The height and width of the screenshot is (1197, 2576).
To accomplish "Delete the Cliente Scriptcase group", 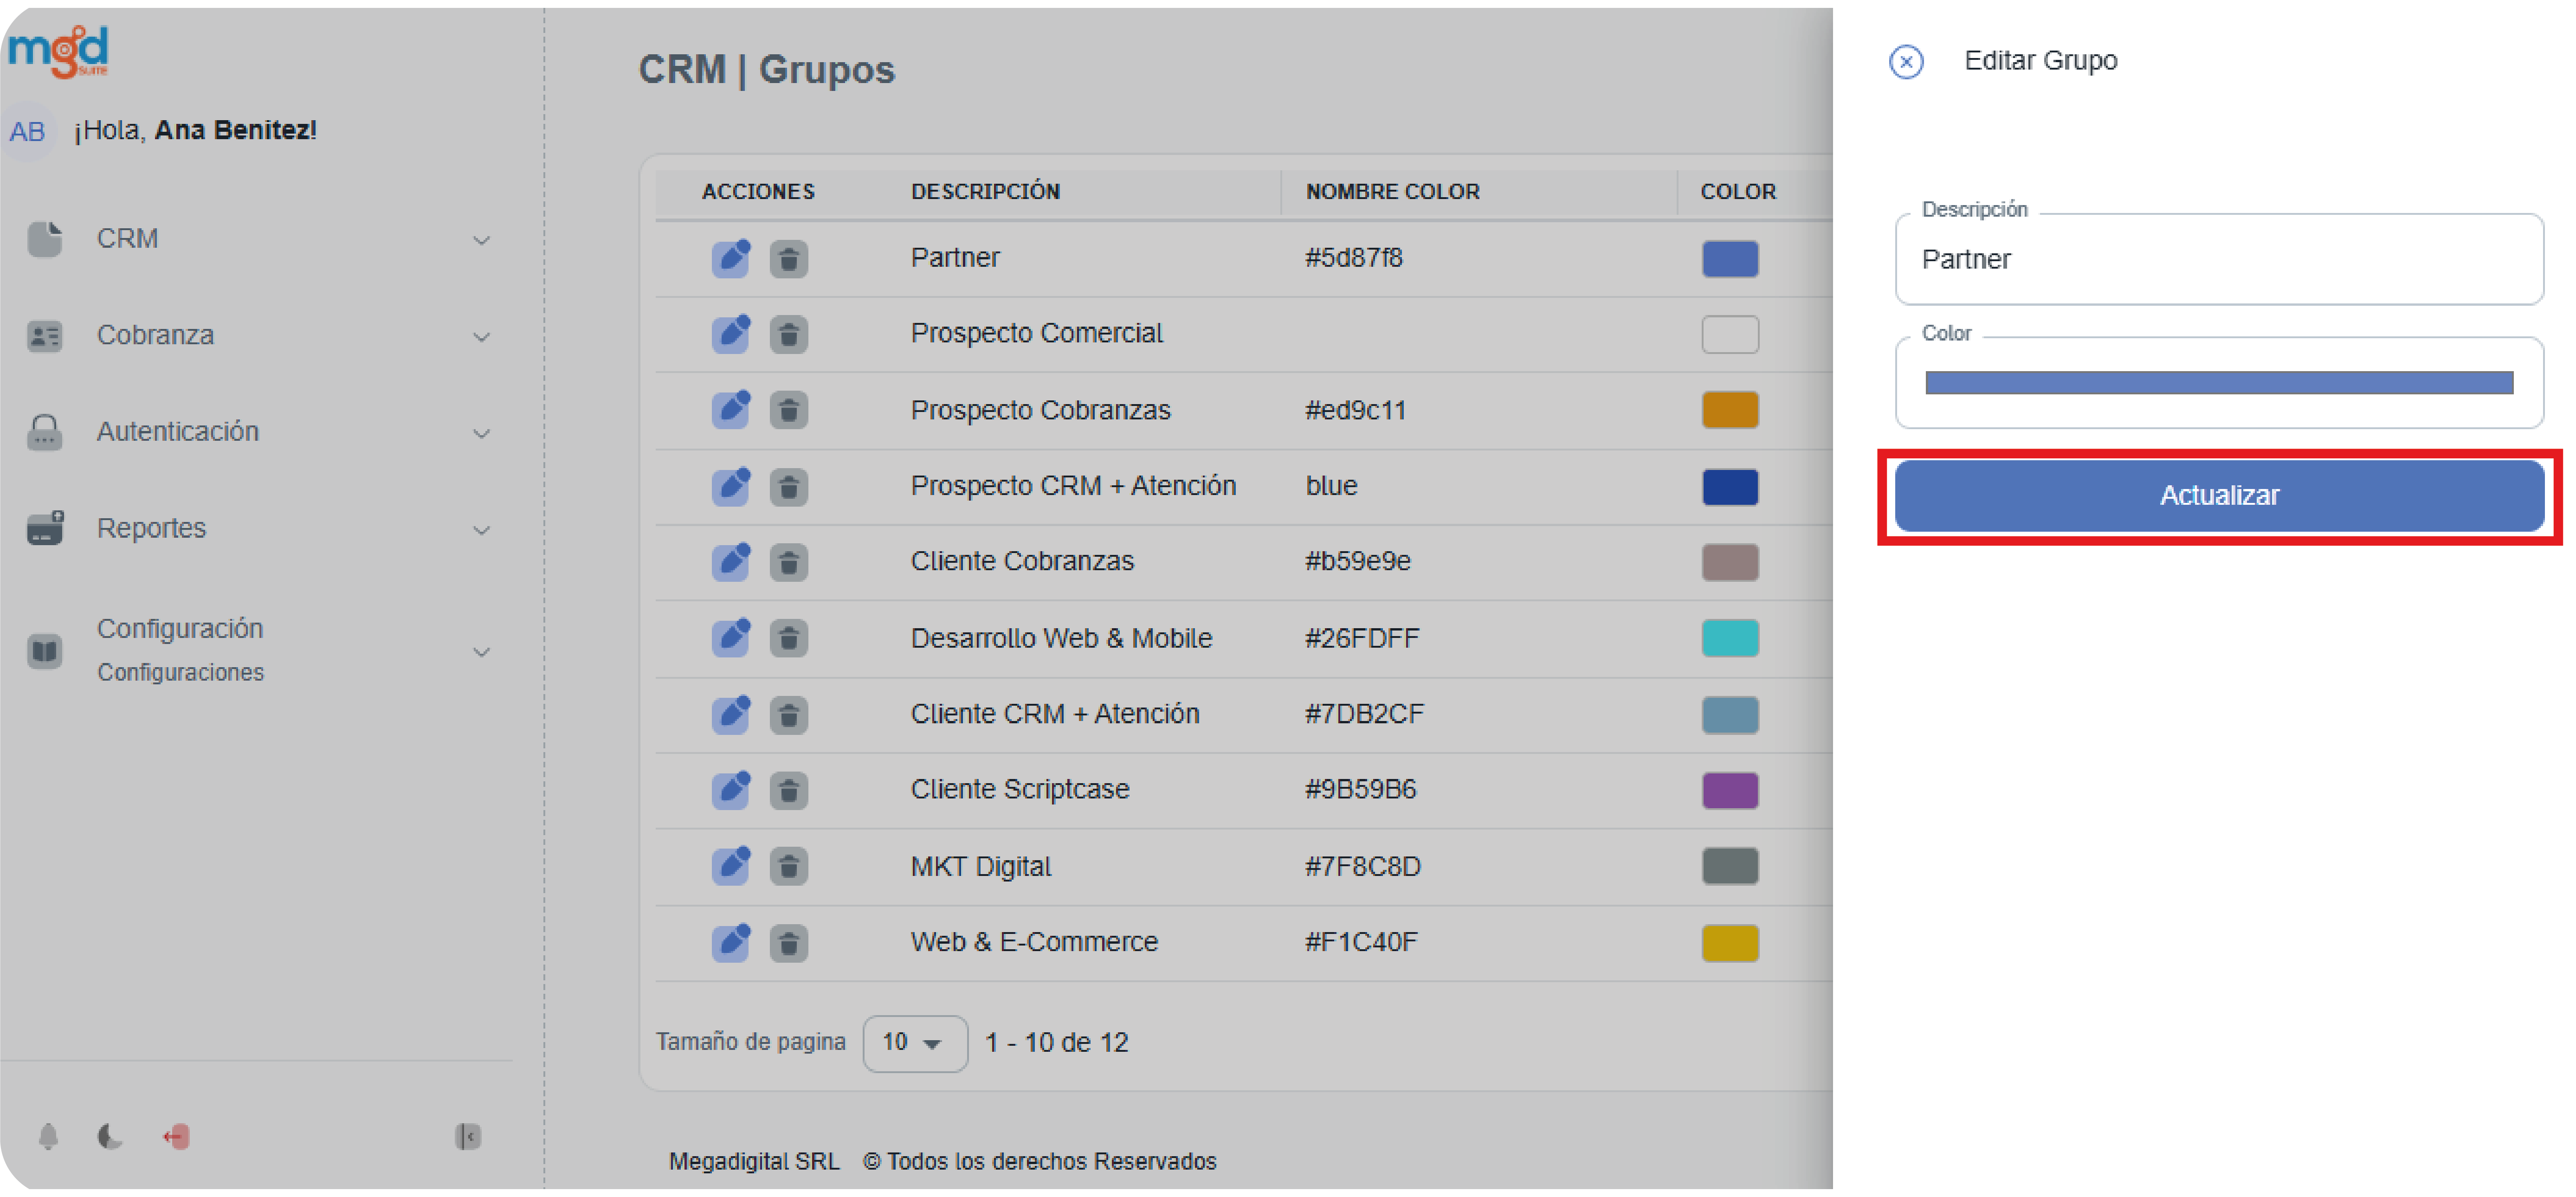I will point(788,790).
